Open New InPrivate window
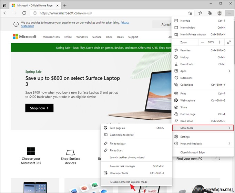The height and width of the screenshot is (193, 235). [203, 34]
